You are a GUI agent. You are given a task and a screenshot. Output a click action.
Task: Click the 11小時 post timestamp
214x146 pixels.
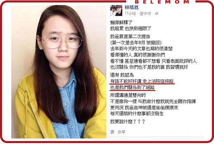pos(130,14)
